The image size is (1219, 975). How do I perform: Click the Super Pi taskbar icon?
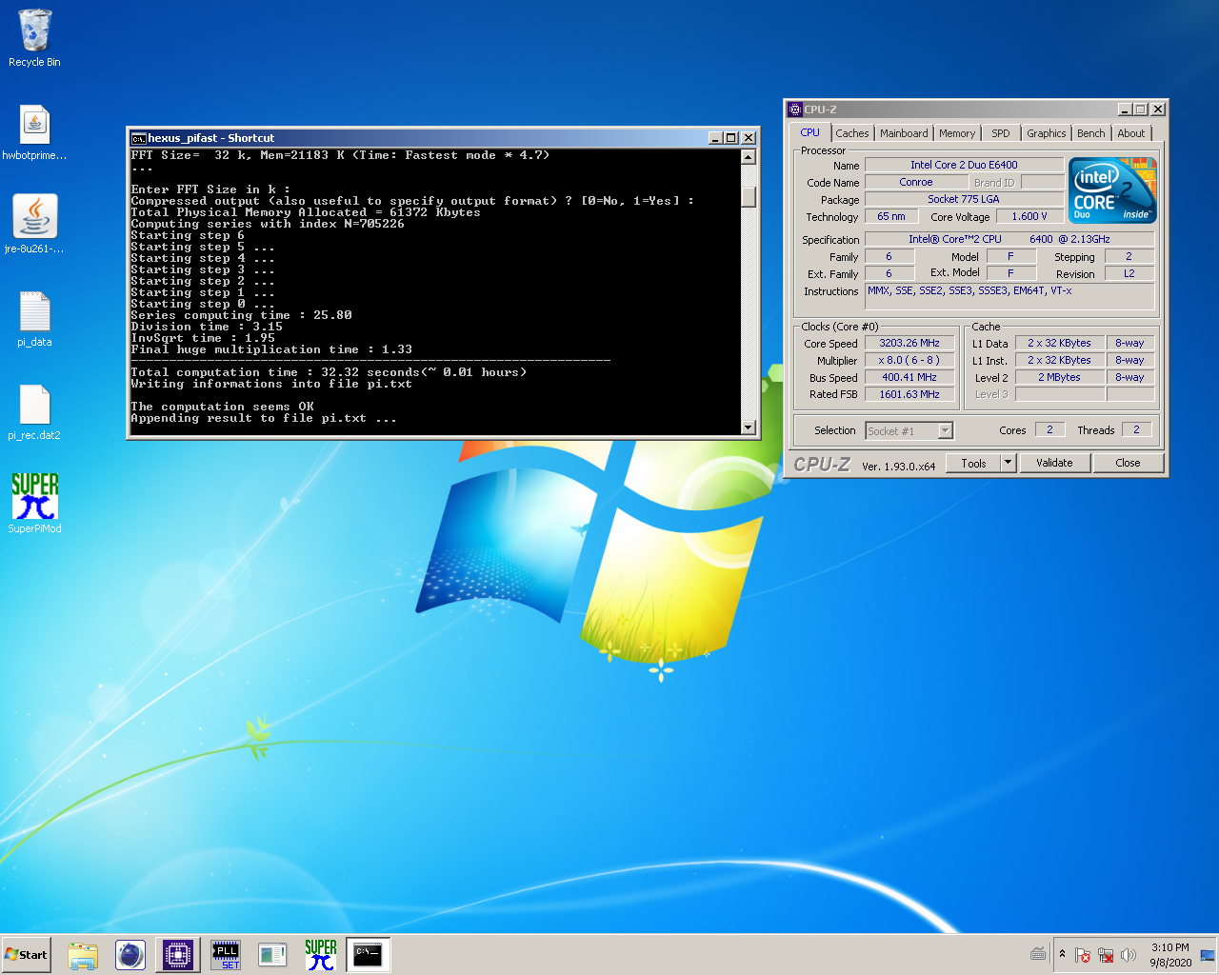(321, 955)
